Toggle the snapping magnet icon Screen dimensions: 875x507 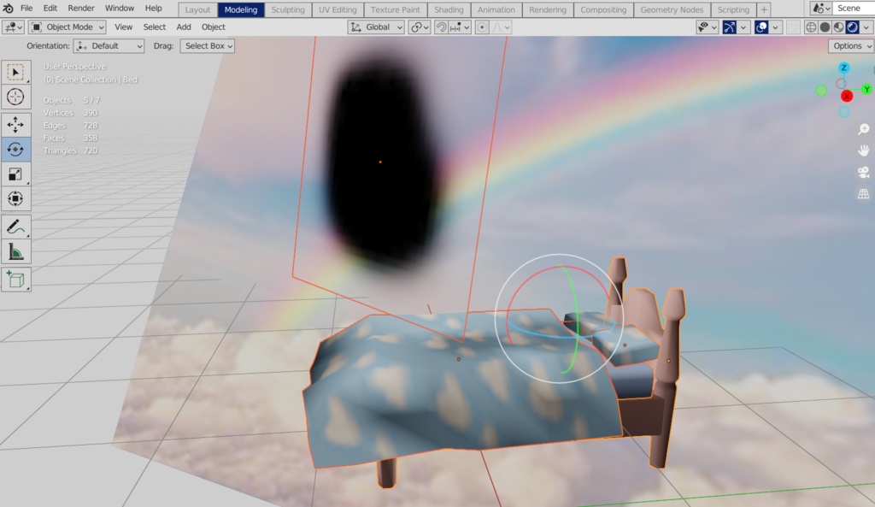442,27
